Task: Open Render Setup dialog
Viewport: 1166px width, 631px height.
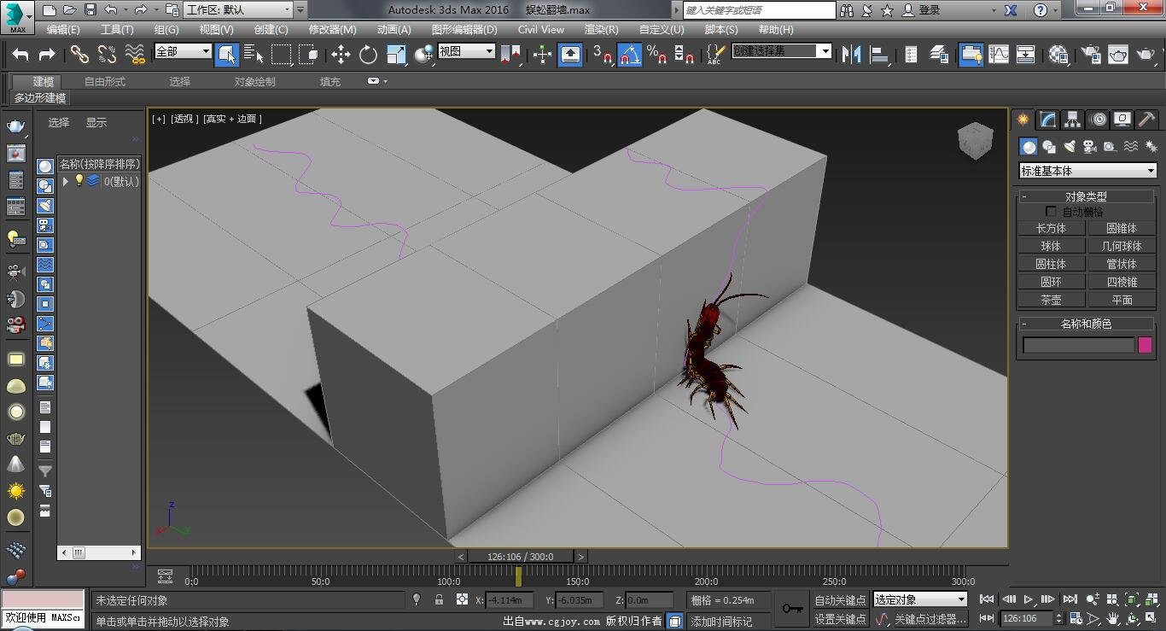Action: (x=1090, y=55)
